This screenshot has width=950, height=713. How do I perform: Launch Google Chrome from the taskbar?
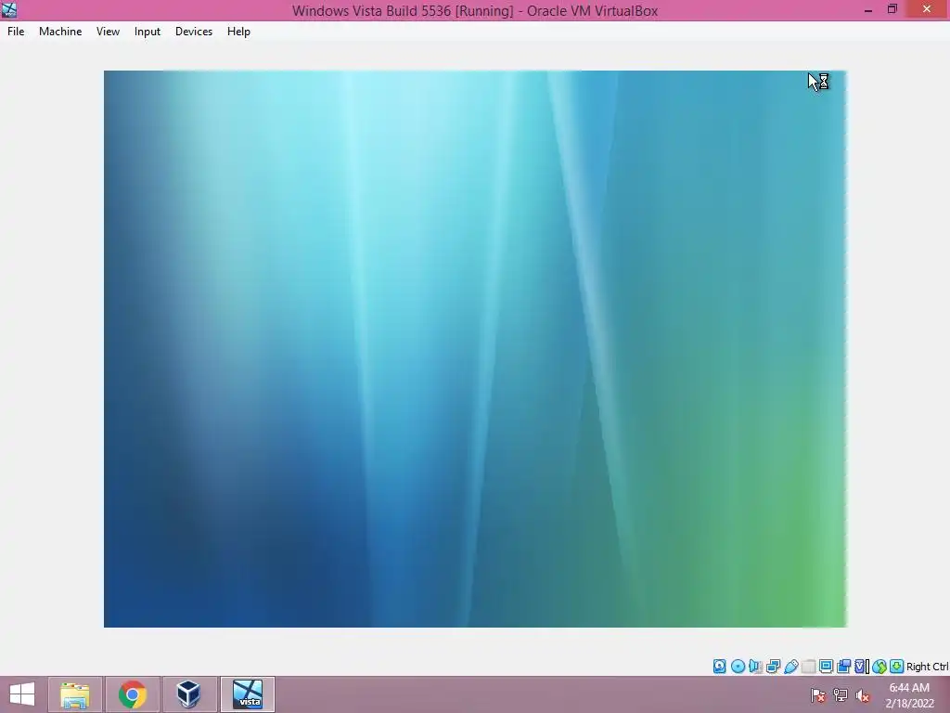point(132,694)
